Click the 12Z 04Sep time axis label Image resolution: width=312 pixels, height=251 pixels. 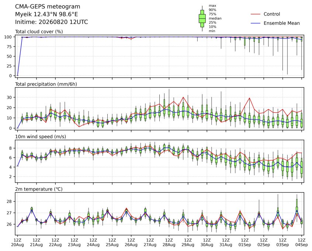(302, 243)
